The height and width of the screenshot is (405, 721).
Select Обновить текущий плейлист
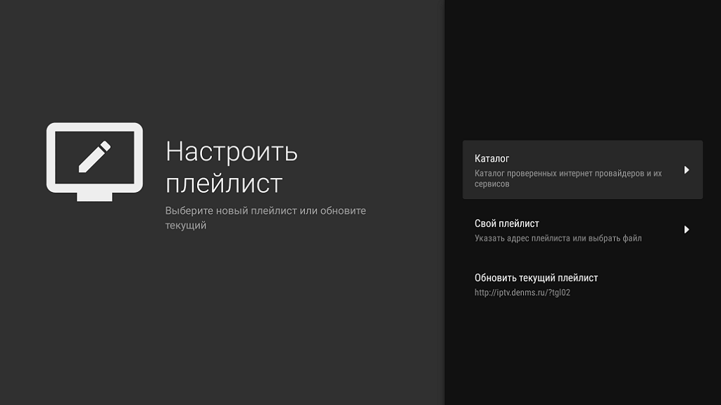(x=536, y=278)
